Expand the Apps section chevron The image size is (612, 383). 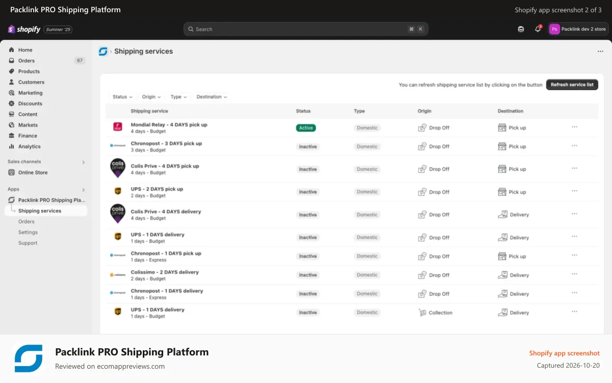[84, 189]
